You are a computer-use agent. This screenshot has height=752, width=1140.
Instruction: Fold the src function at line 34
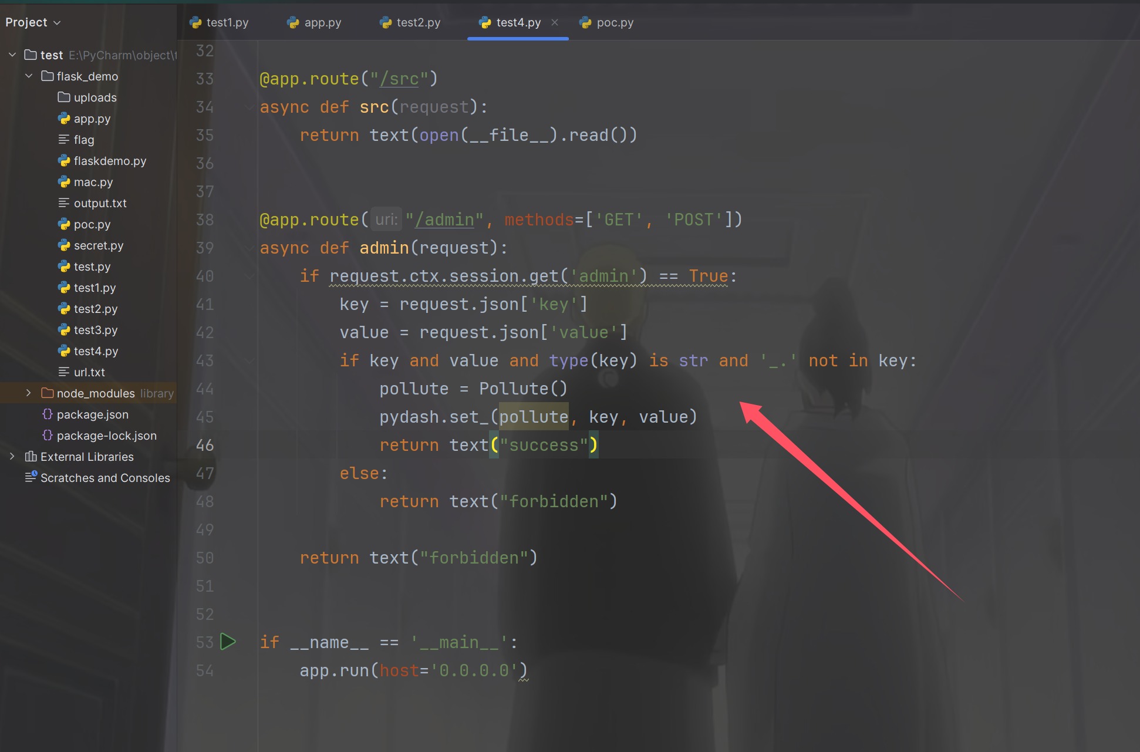pos(250,107)
